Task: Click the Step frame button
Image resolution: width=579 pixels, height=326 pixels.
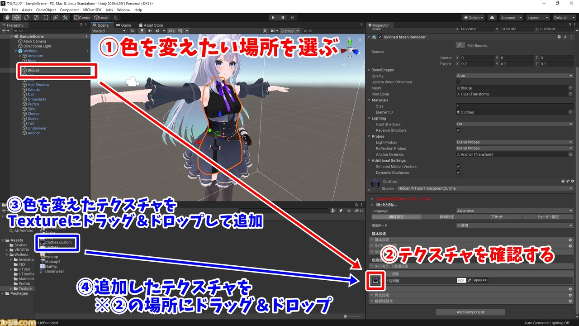Action: pos(293,18)
